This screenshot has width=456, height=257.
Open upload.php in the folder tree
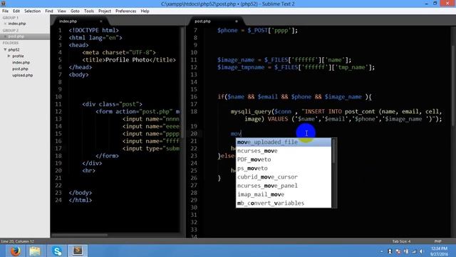(22, 75)
